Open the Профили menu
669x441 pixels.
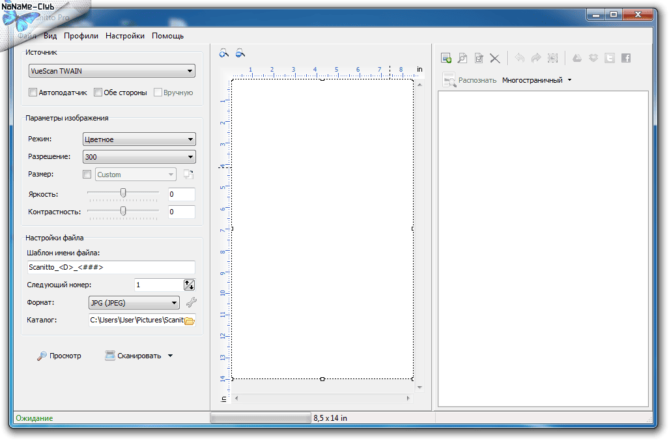[81, 36]
